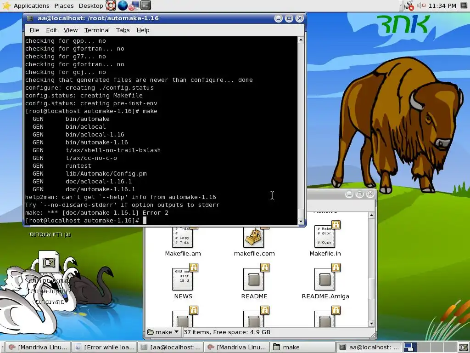
Task: Click the notification area handle left of network icon
Action: pyautogui.click(x=401, y=6)
